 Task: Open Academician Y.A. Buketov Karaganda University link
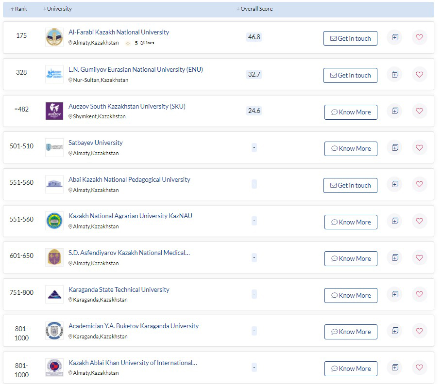point(134,326)
